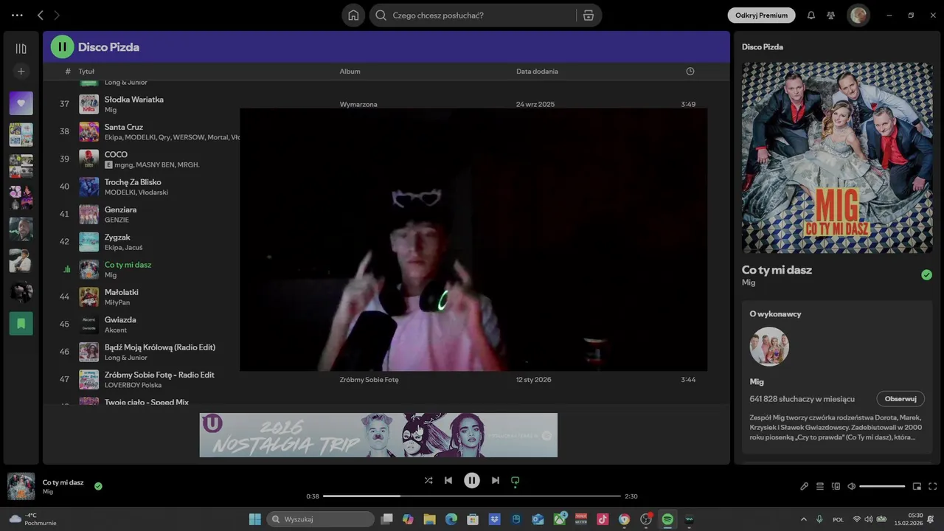Click the search field 'Czego chcesz posłuchać?'
The width and height of the screenshot is (944, 531).
(473, 15)
